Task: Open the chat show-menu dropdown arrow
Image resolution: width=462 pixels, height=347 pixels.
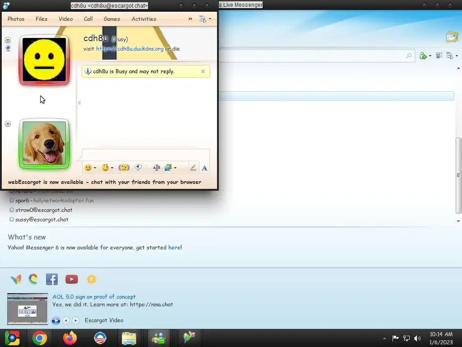Action: [x=210, y=19]
